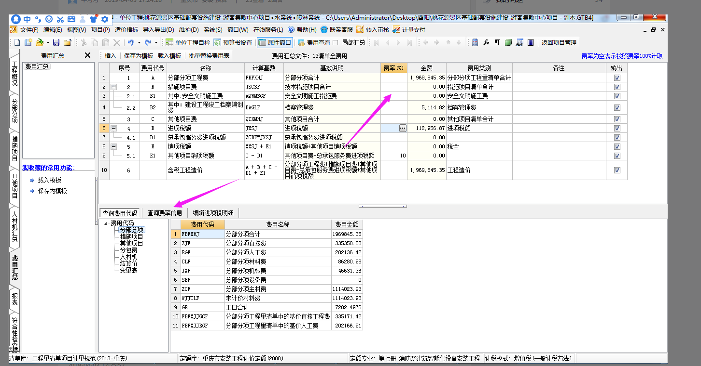
Task: Click 批量替换费用表 button
Action: [x=209, y=56]
